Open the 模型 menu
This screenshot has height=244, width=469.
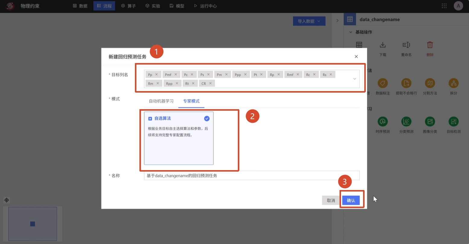click(177, 6)
